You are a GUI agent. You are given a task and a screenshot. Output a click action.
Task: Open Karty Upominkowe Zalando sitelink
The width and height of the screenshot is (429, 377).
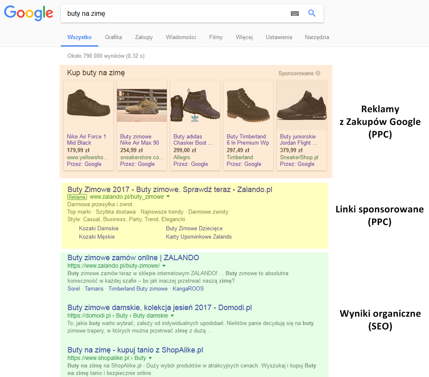click(x=198, y=237)
